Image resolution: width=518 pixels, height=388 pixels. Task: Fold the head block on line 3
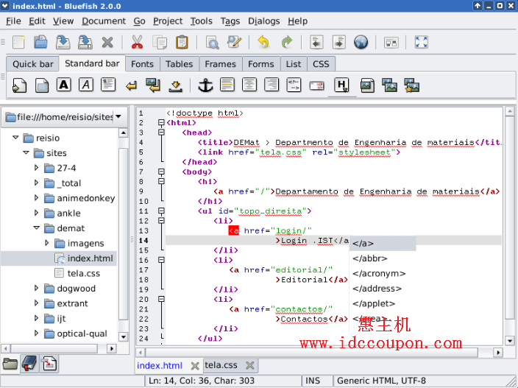(x=161, y=133)
